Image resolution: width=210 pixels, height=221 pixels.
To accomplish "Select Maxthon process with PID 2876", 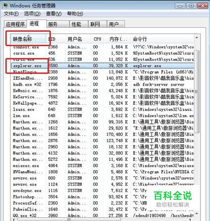I will [102, 140].
